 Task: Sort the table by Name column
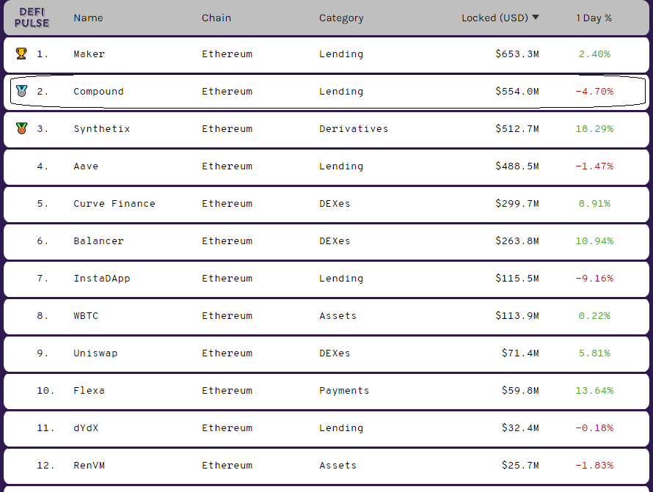(88, 18)
